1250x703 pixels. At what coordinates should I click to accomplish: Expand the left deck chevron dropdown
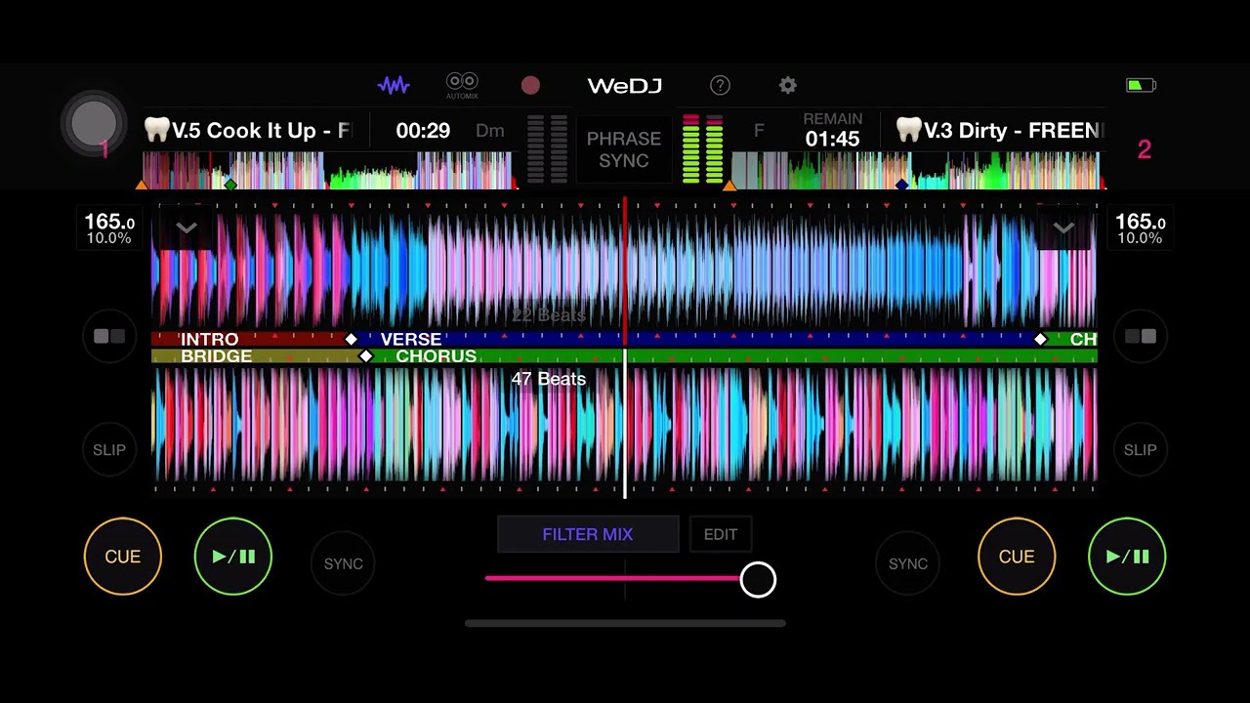point(187,228)
